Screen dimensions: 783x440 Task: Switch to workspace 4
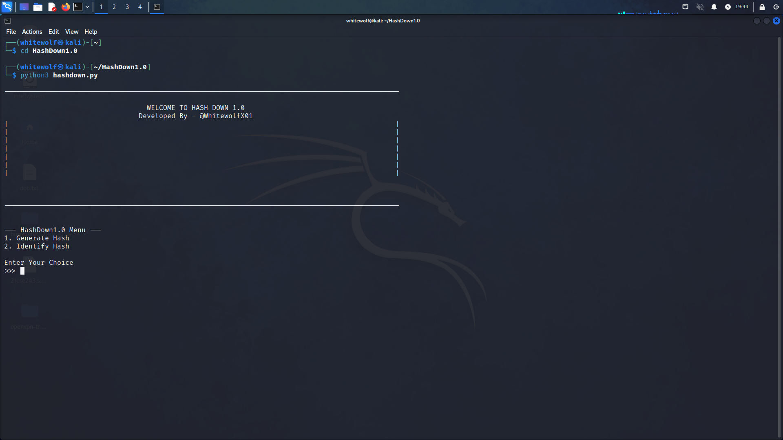(x=140, y=7)
